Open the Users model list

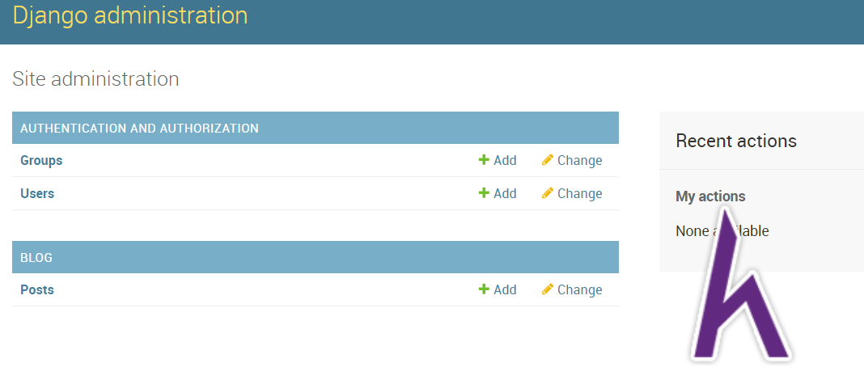37,194
